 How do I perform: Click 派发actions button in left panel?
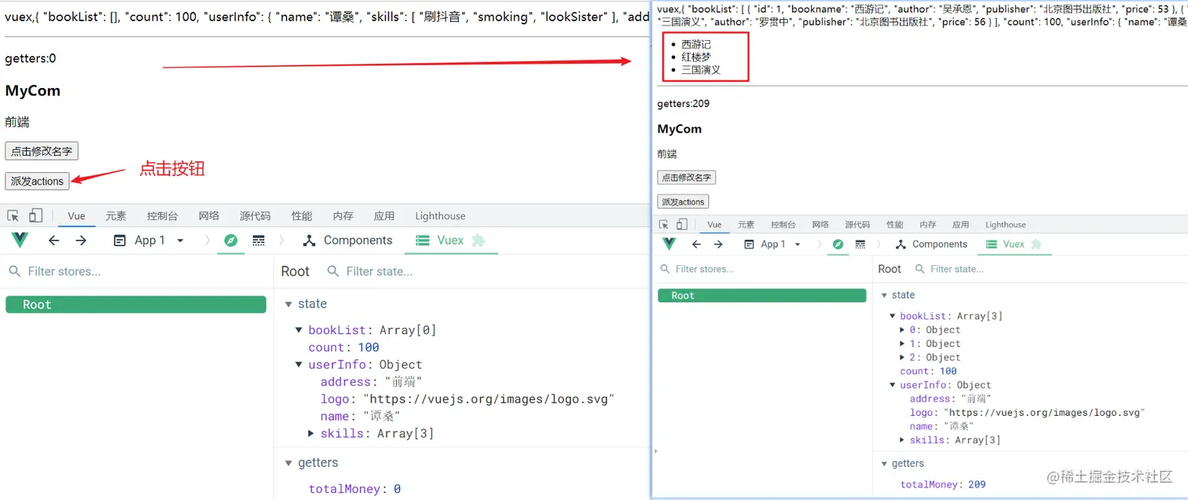(37, 181)
